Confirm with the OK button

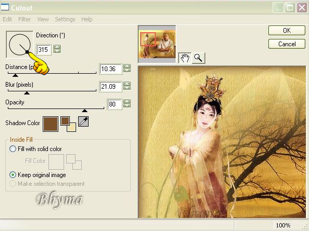point(287,31)
